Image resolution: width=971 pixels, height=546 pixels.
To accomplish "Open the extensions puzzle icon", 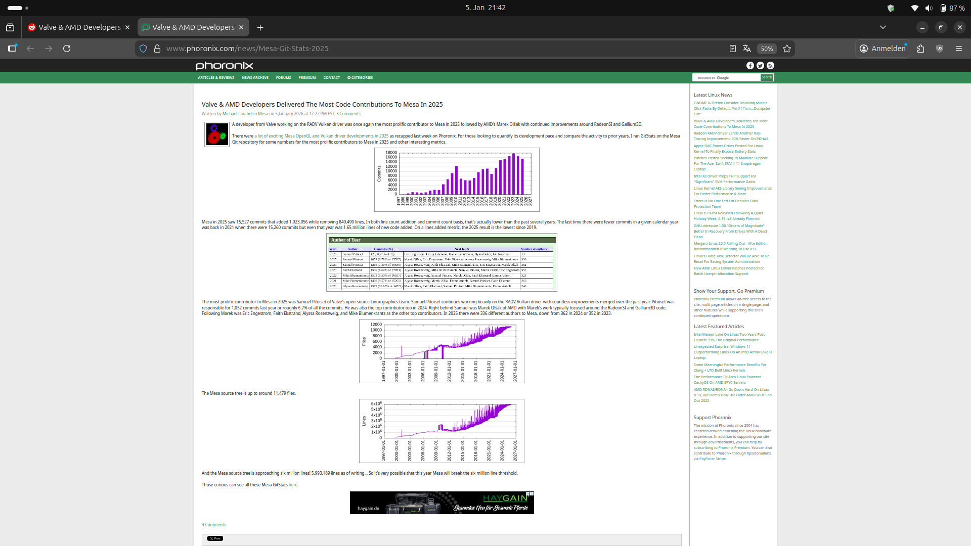I will click(920, 49).
